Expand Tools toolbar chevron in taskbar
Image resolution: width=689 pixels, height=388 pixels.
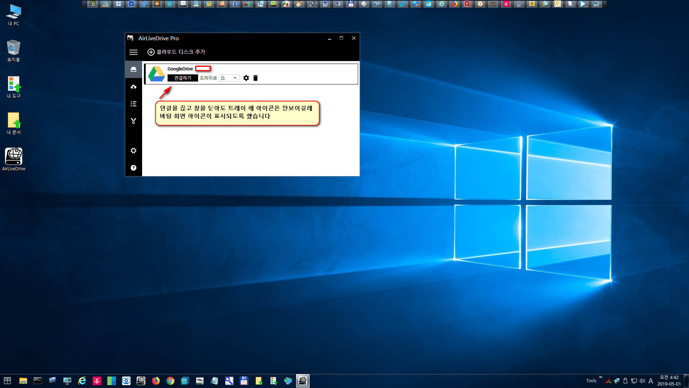click(600, 377)
